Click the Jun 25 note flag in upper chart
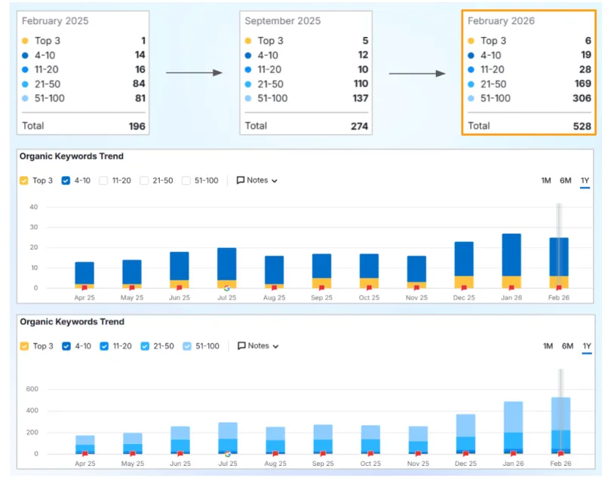The width and height of the screenshot is (611, 478). click(180, 288)
